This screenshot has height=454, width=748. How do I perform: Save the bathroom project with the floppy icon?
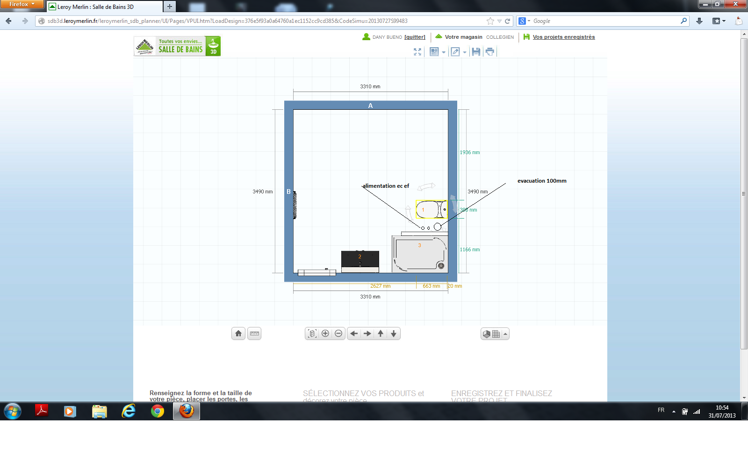(x=476, y=52)
